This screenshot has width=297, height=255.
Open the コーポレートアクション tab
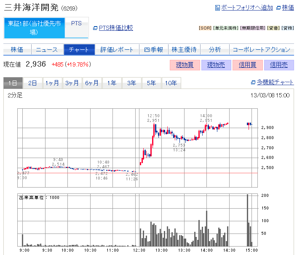point(261,50)
